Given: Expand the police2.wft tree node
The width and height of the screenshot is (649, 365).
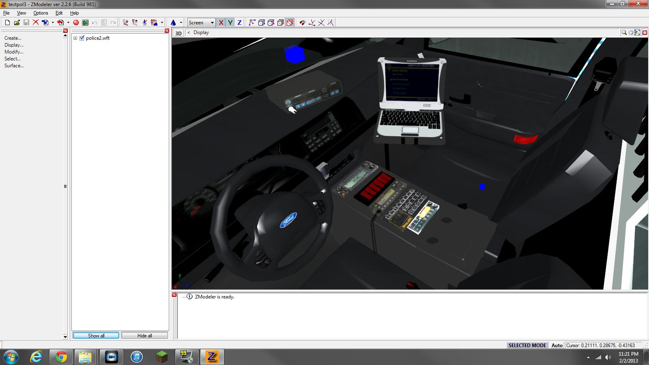Looking at the screenshot, I should click(75, 38).
